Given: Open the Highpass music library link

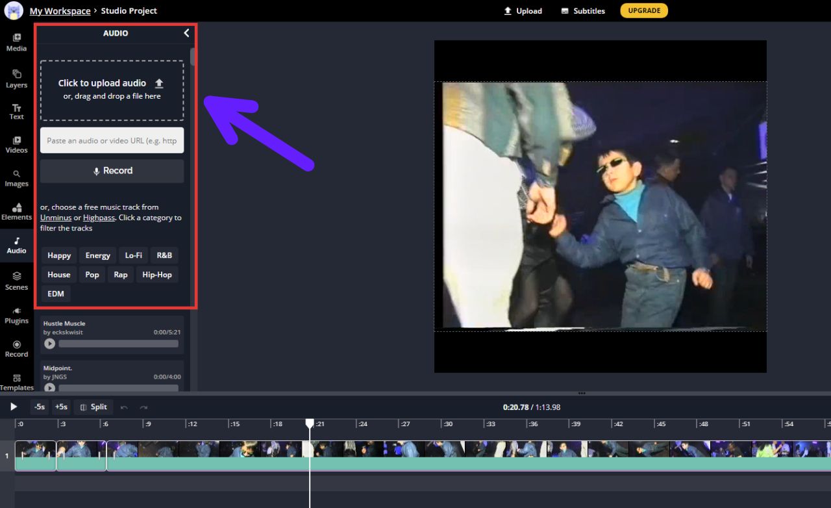Looking at the screenshot, I should 99,218.
